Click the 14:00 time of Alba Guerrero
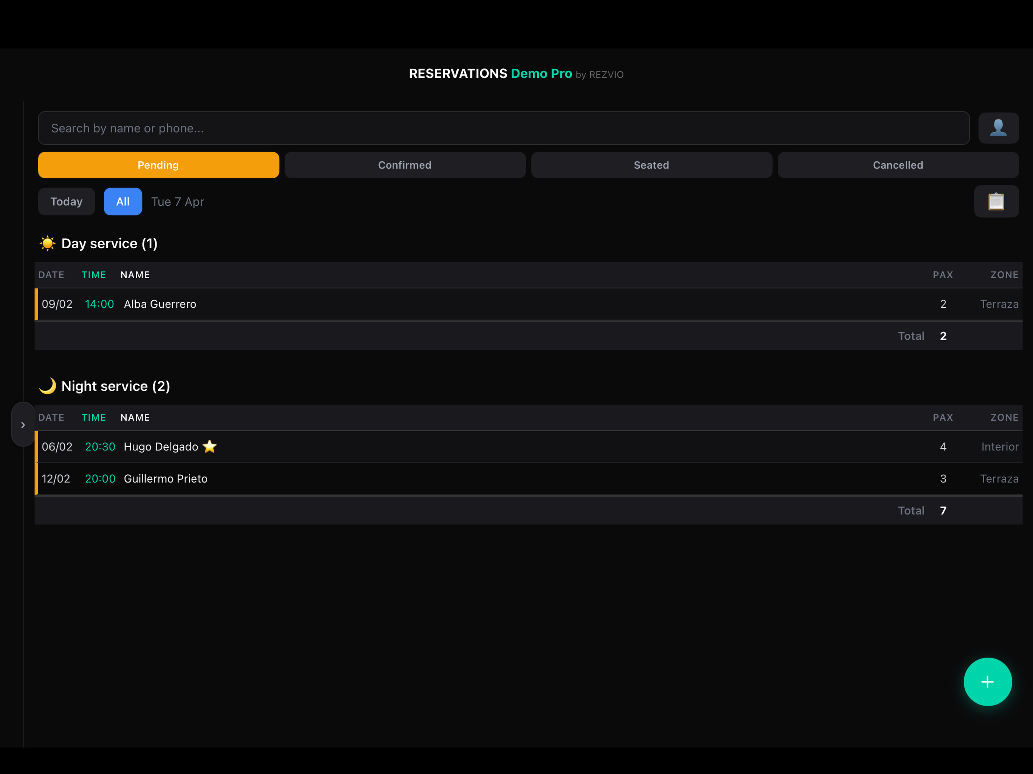 pos(99,304)
